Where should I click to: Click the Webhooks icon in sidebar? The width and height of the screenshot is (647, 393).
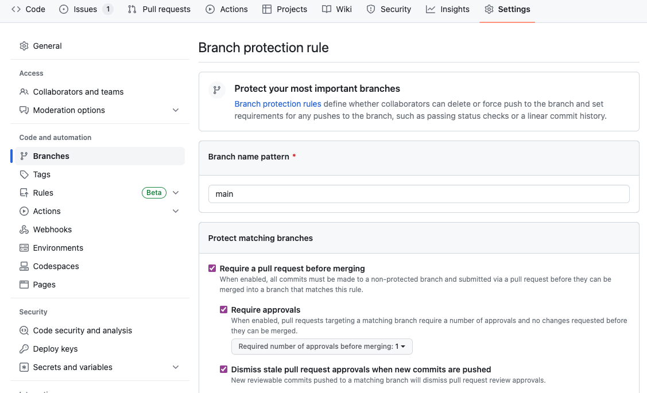point(24,229)
